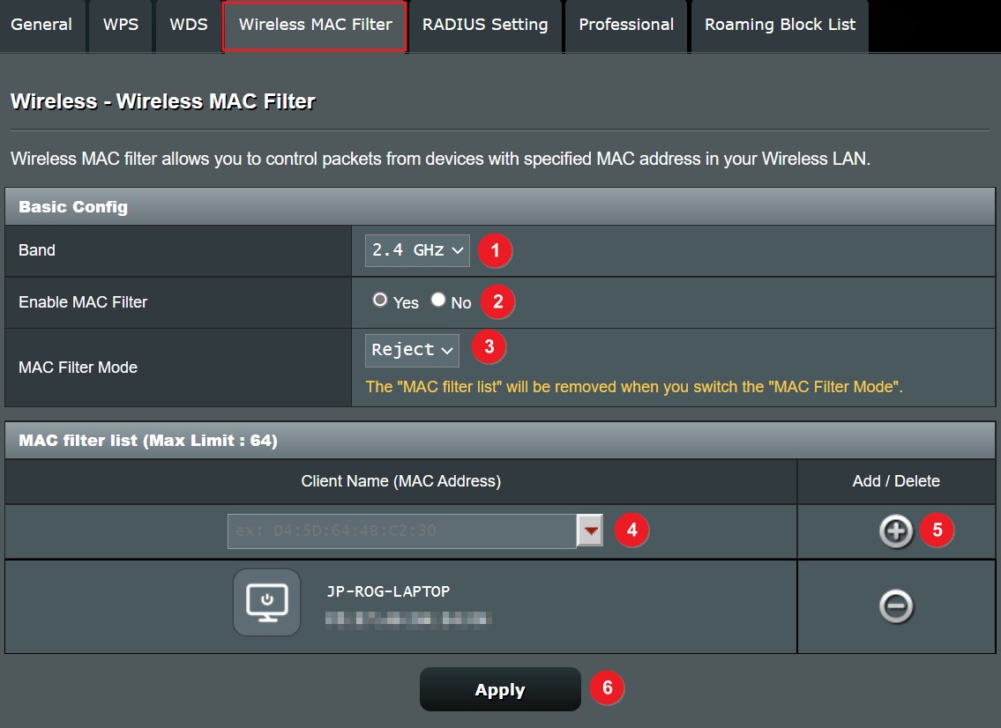This screenshot has width=1001, height=728.
Task: Click the Enable MAC Filter label
Action: pyautogui.click(x=83, y=301)
